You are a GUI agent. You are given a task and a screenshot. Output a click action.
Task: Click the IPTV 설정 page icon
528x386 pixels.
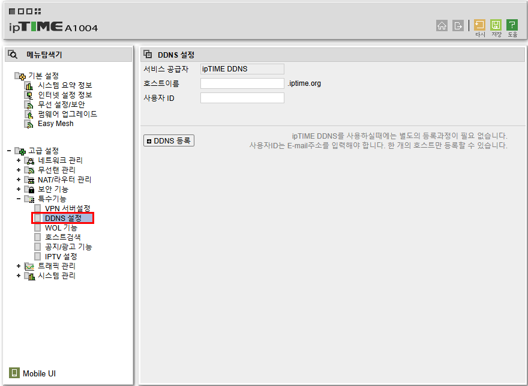pos(38,256)
